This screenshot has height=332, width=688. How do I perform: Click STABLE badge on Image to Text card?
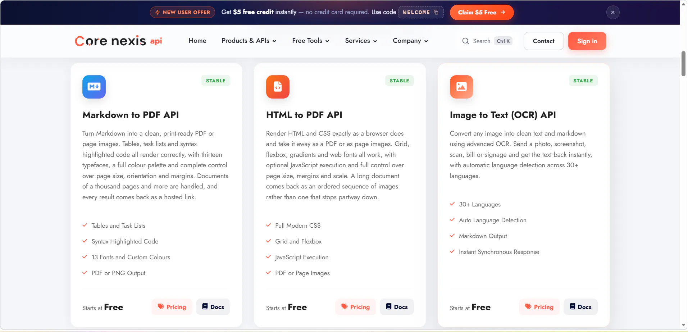click(583, 81)
